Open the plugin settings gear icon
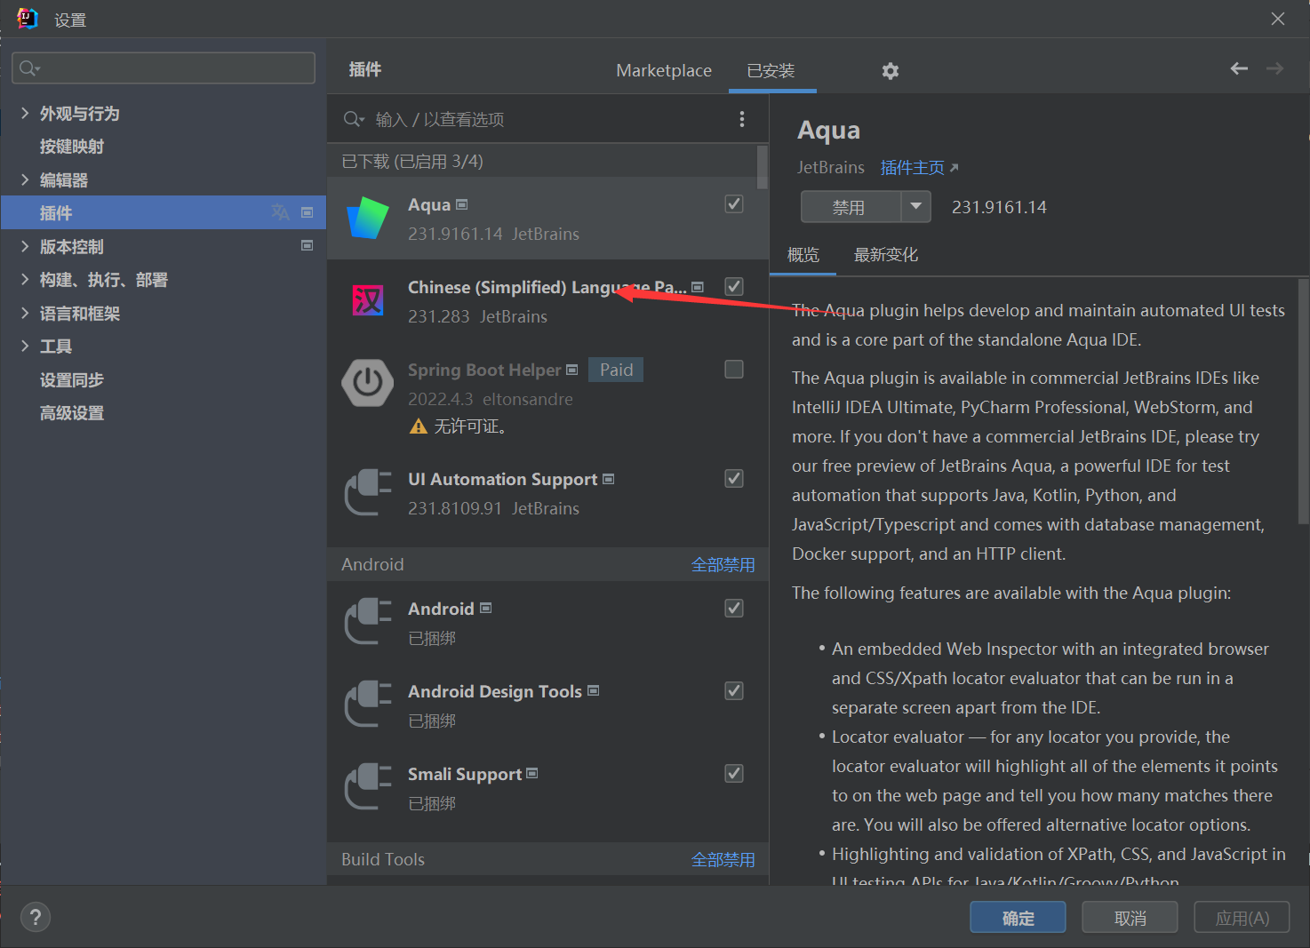Viewport: 1310px width, 948px height. click(x=890, y=71)
